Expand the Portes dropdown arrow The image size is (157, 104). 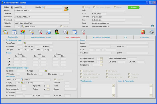click(48, 89)
